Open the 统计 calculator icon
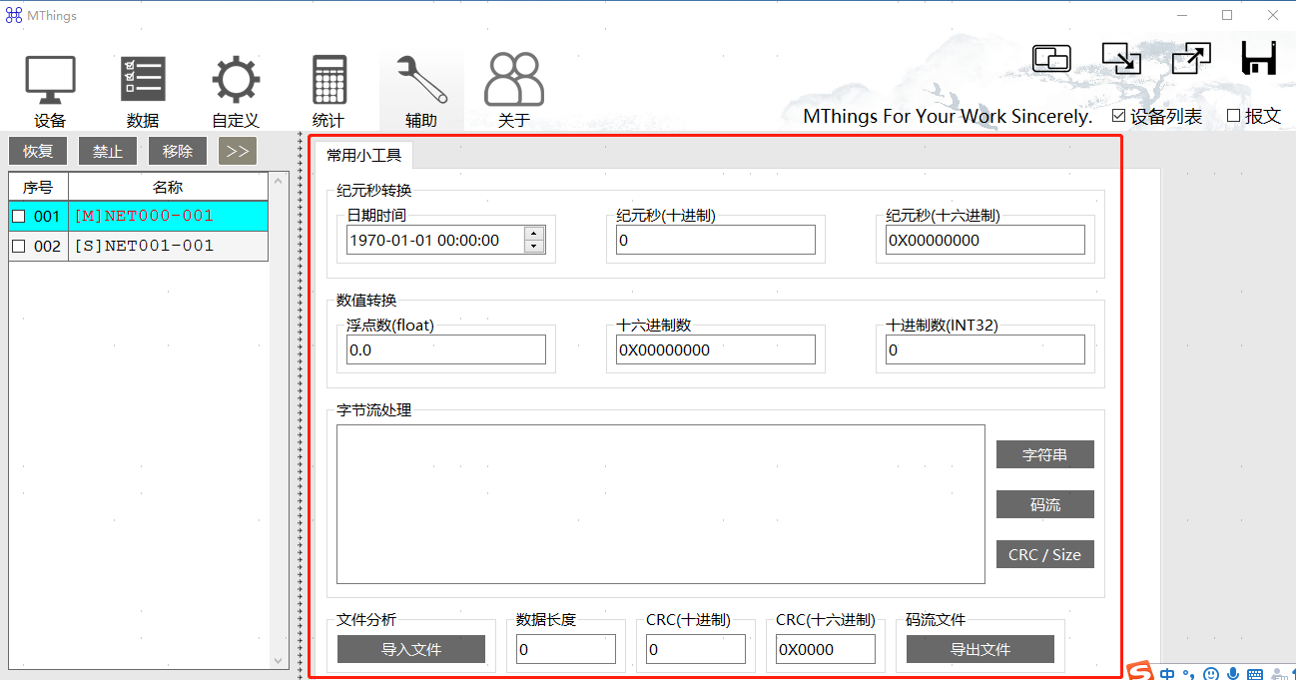Viewport: 1296px width, 680px height. 328,81
